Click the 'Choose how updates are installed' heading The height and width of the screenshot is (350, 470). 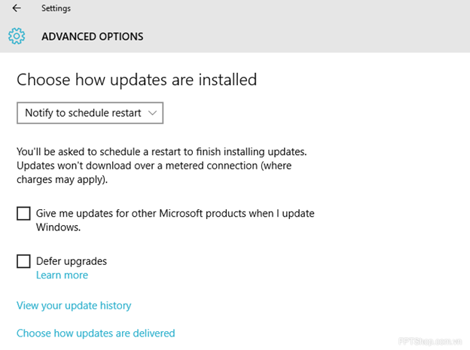[x=136, y=80]
